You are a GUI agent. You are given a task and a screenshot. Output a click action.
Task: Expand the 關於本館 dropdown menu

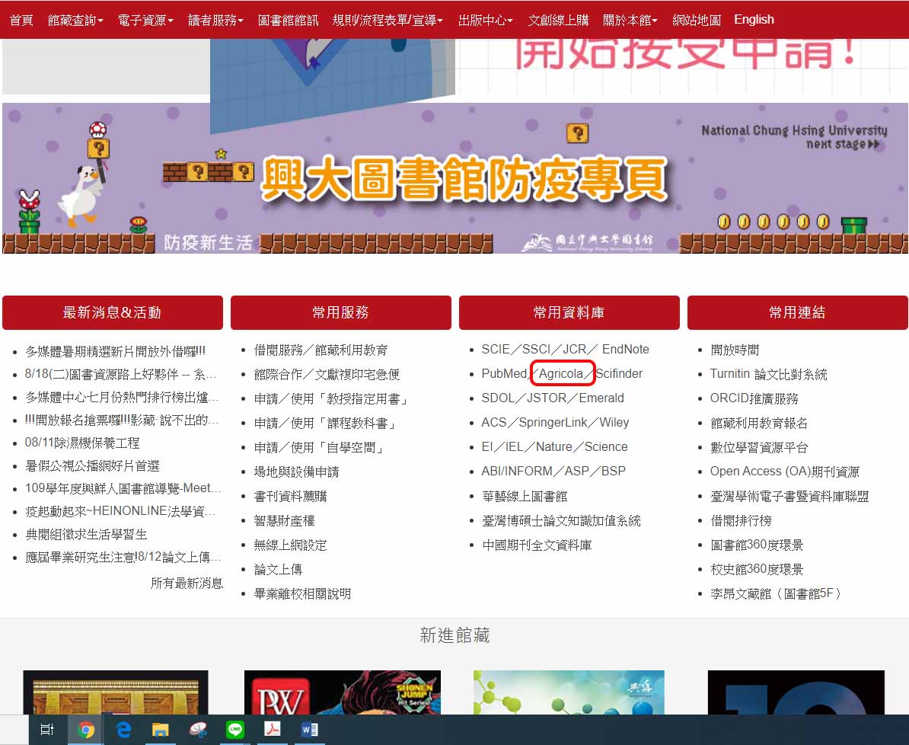click(x=630, y=21)
